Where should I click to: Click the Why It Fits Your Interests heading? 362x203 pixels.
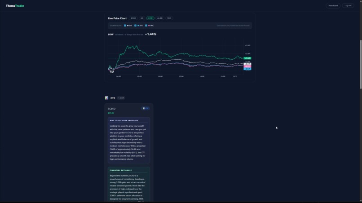(124, 120)
